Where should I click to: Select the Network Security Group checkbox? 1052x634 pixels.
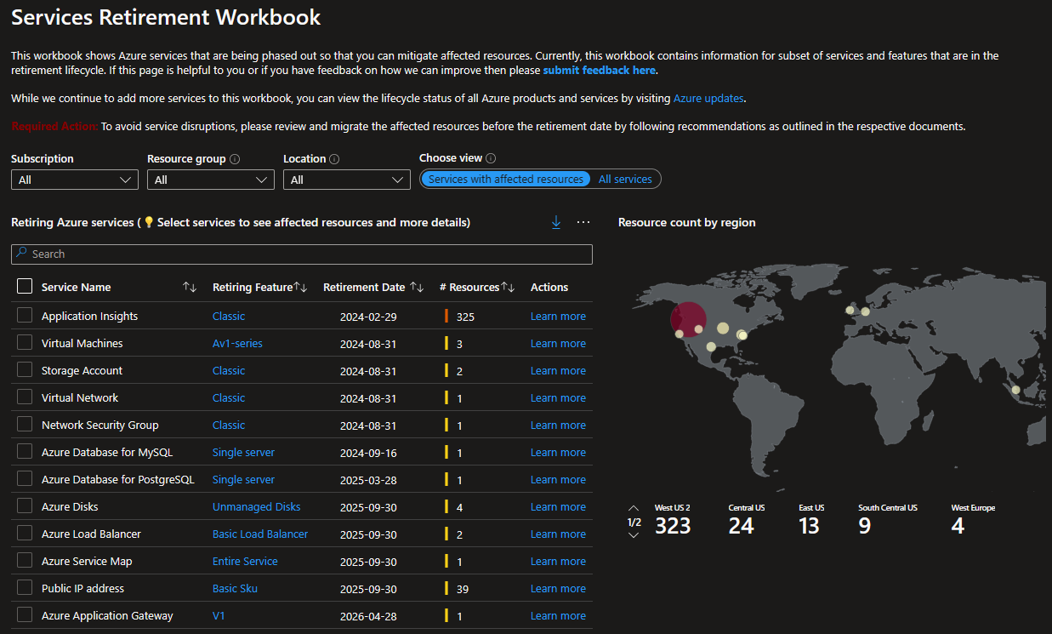point(25,425)
